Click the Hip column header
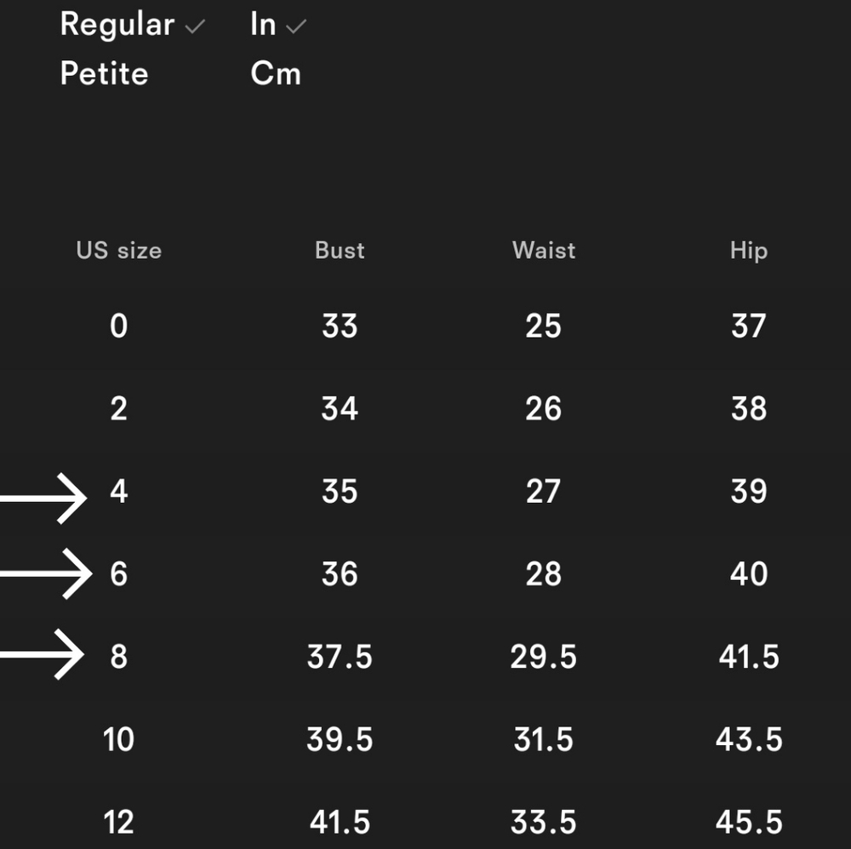This screenshot has width=851, height=849. coord(749,251)
